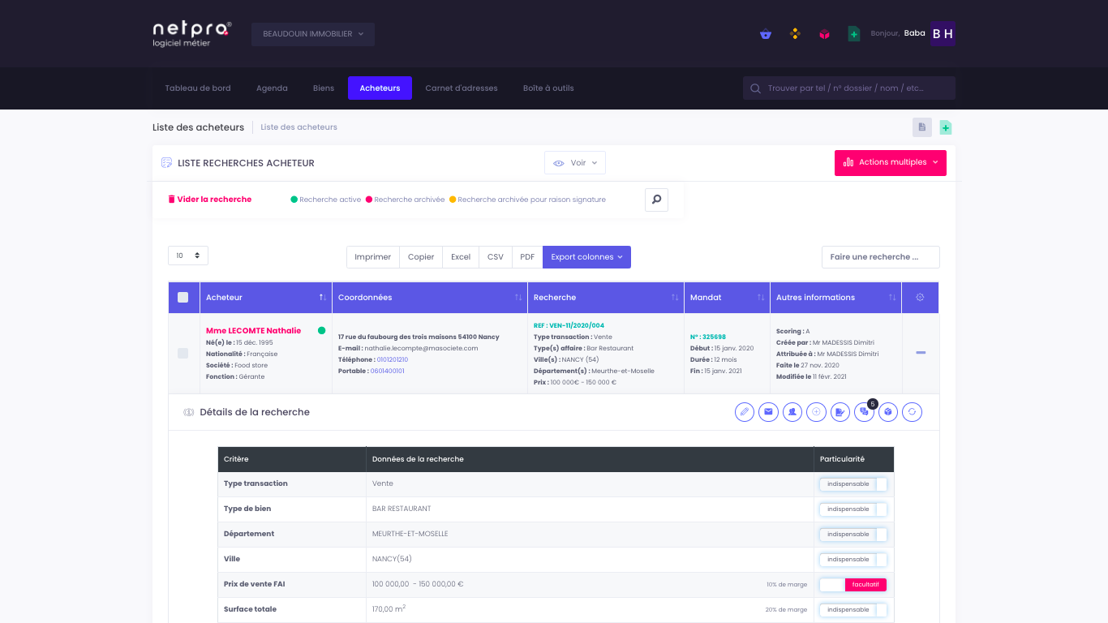Tick the select-all checkbox in the table header
This screenshot has width=1108, height=623.
tap(183, 298)
